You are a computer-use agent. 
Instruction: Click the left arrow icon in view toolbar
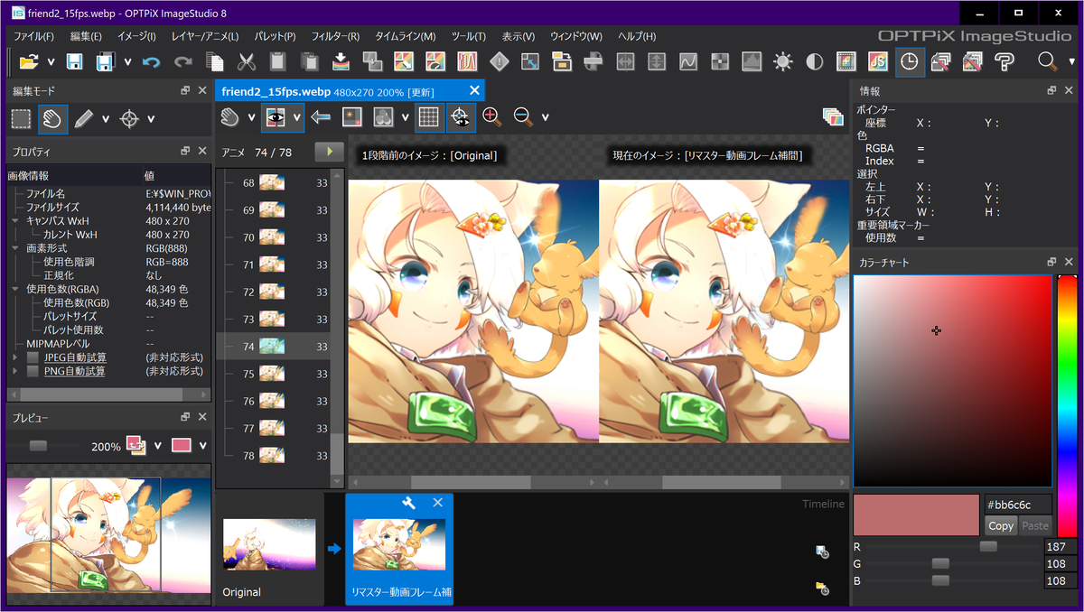321,116
